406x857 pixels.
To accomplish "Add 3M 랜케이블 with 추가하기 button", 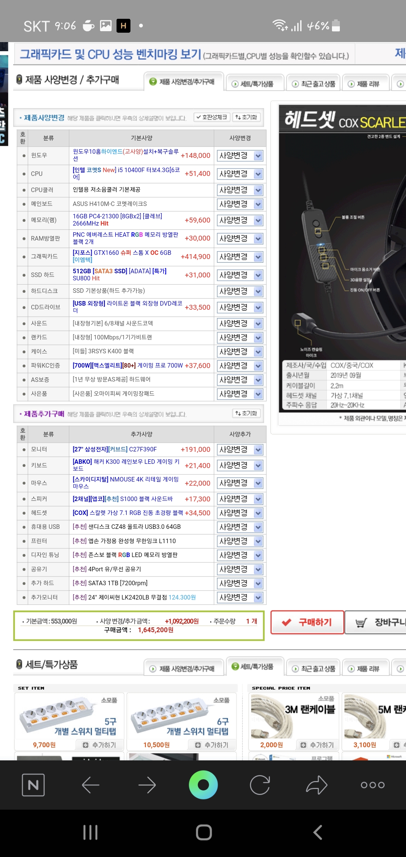I will pos(318,745).
